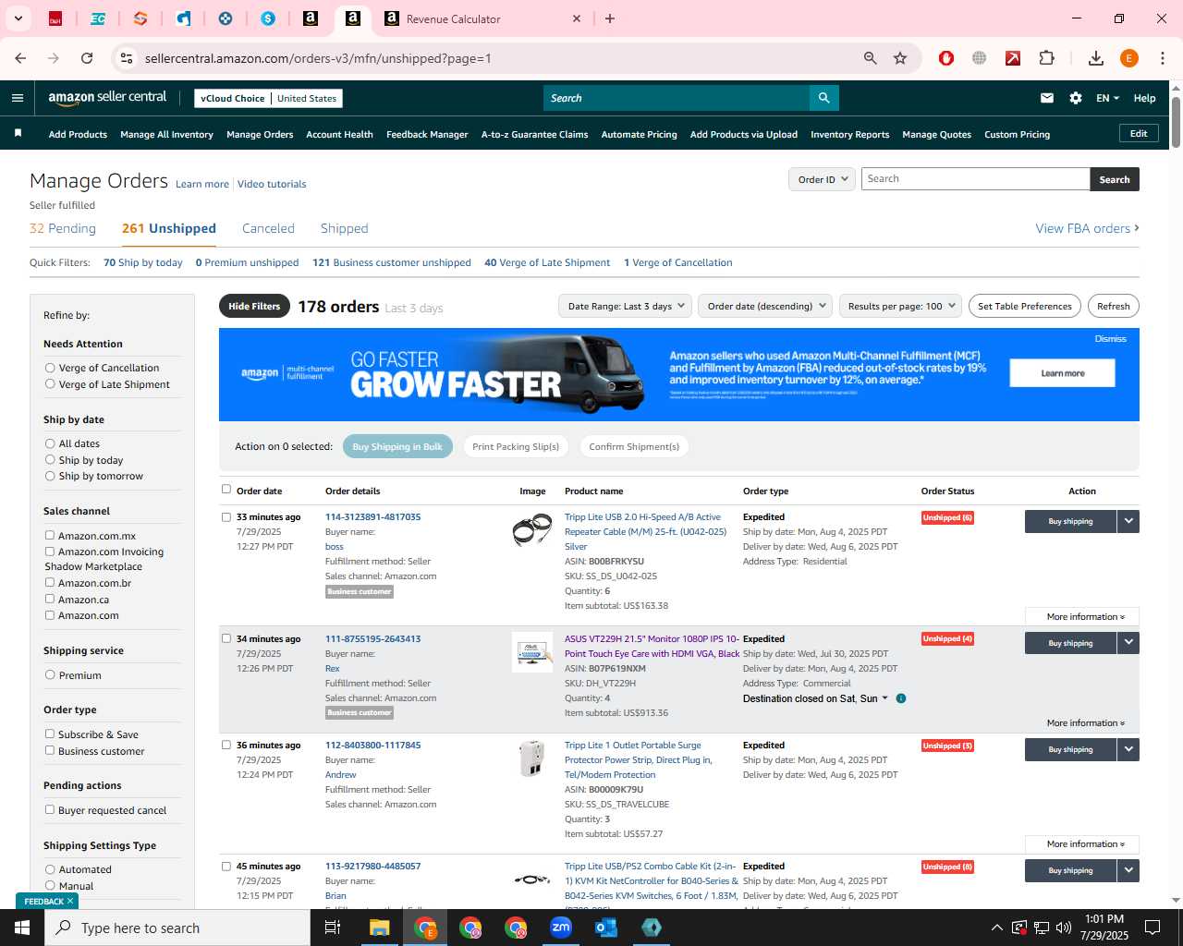Viewport: 1183px width, 946px height.
Task: Open the Chrome downloads icon
Action: tap(1096, 58)
